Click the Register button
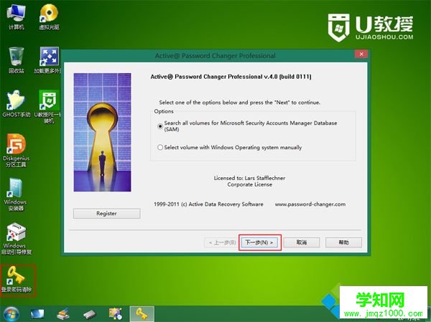Screen dimensions: 431x322 [x=106, y=213]
